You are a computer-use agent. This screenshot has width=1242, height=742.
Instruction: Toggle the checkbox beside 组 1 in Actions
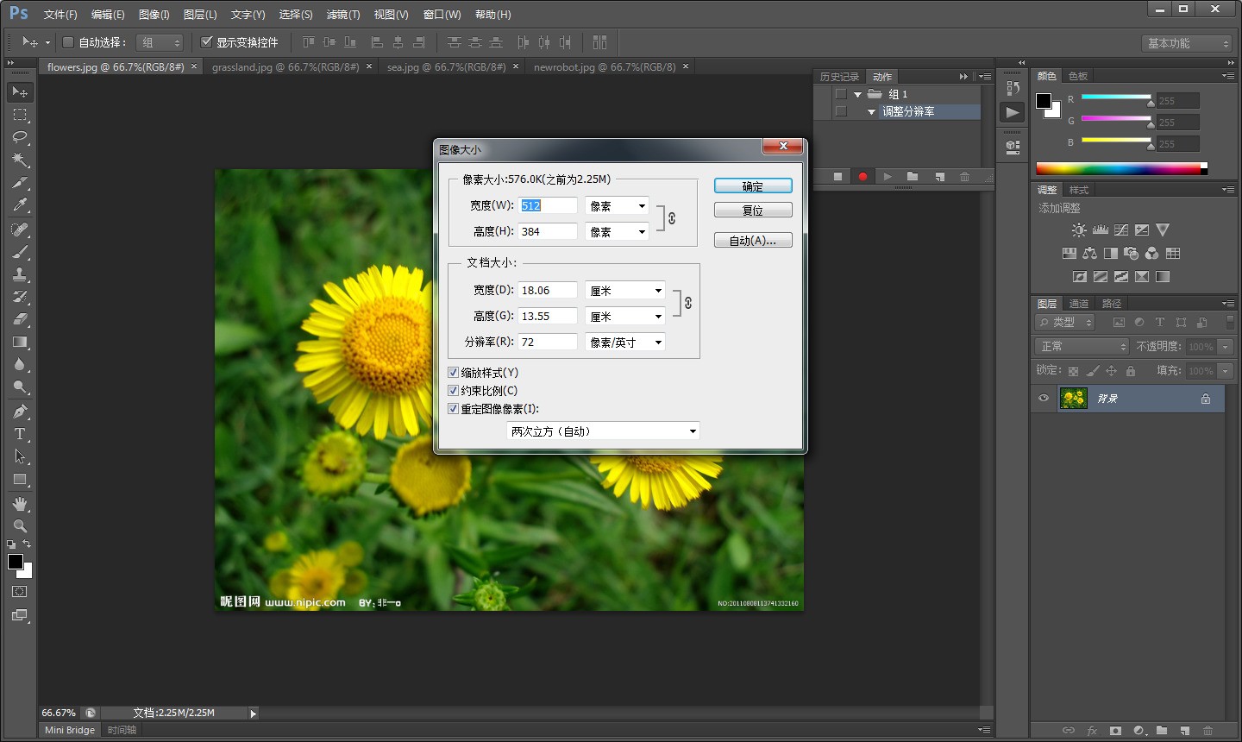pos(840,94)
